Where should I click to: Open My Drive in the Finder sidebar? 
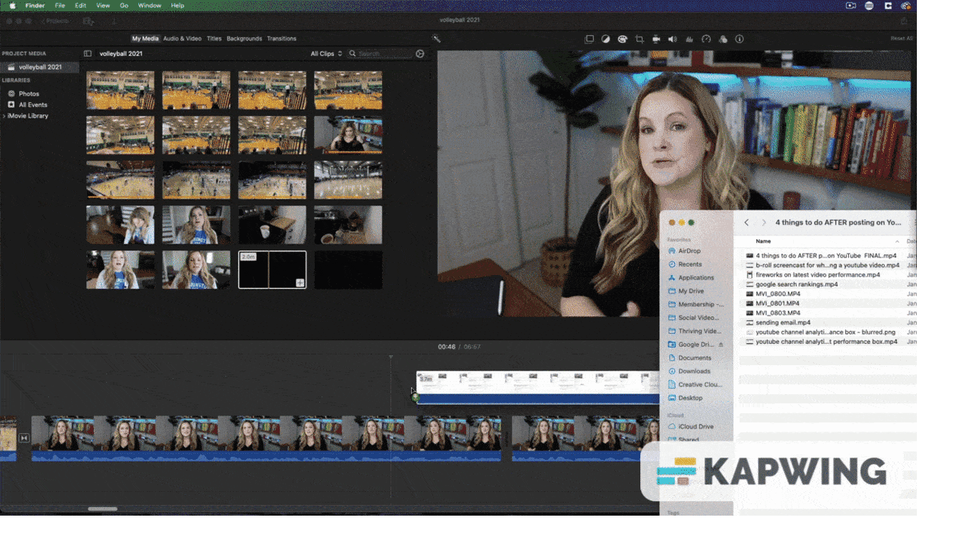(x=691, y=291)
